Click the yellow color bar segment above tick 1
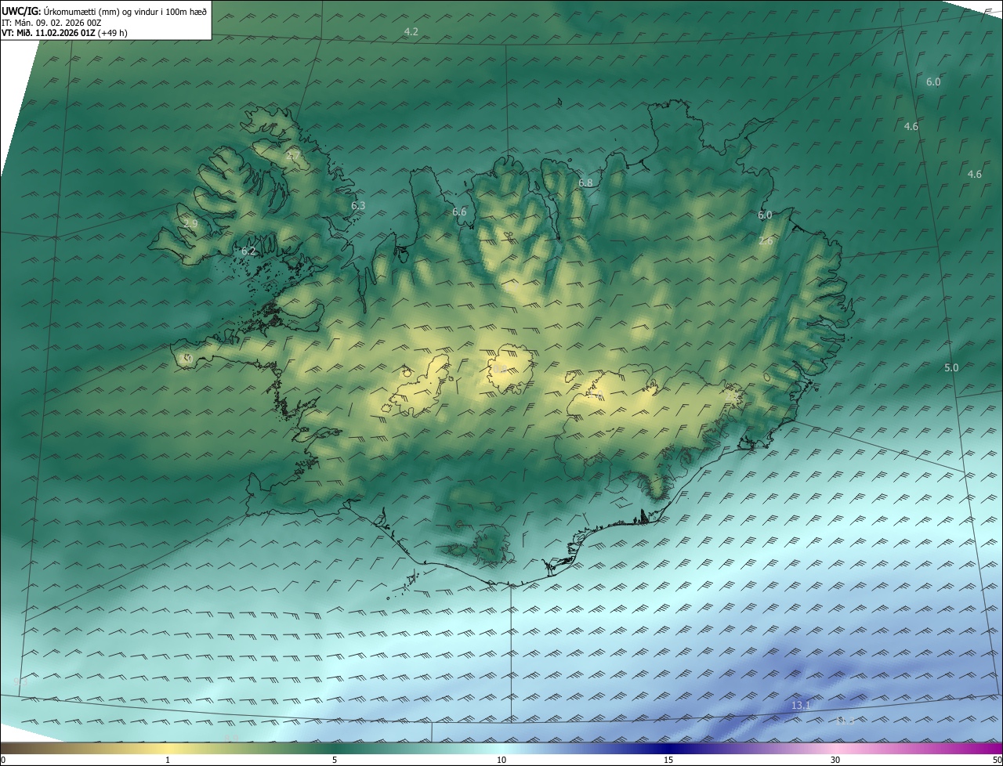 [168, 748]
